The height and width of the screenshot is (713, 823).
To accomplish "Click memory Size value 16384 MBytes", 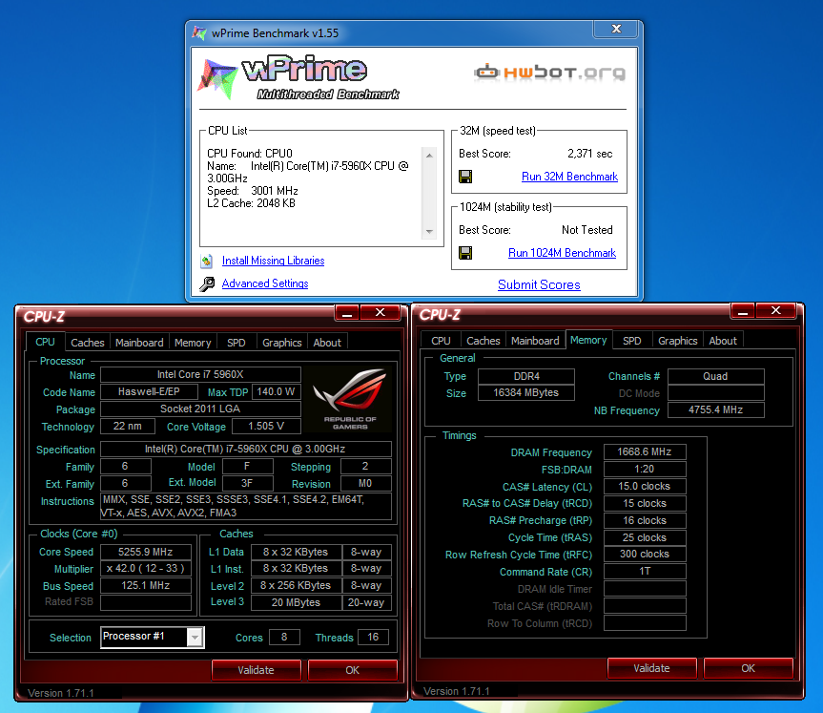I will coord(526,393).
